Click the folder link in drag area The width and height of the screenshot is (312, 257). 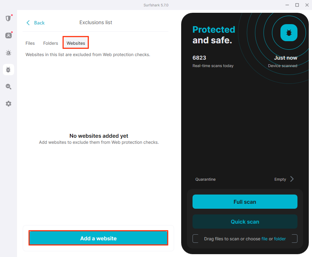click(x=280, y=239)
